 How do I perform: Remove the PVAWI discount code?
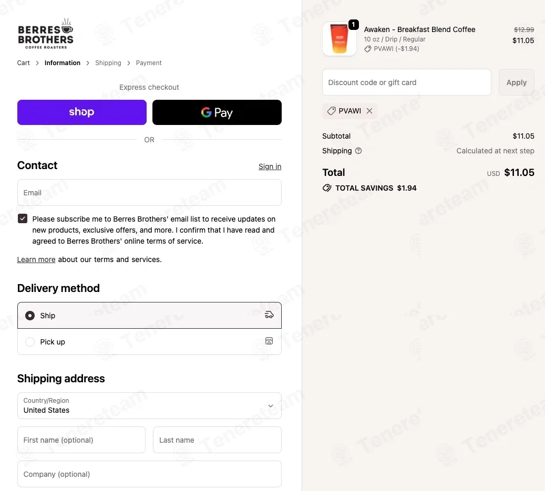coord(369,111)
